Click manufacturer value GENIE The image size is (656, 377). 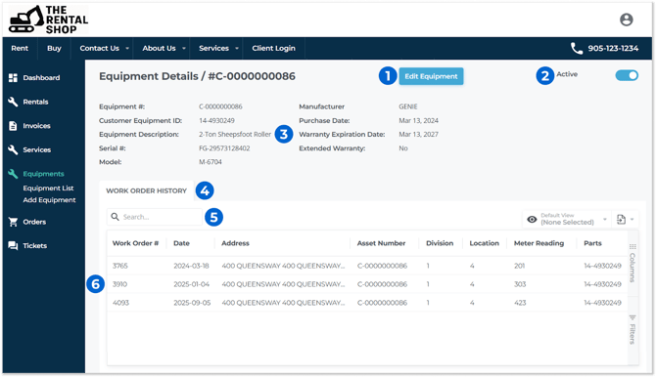[x=408, y=106]
